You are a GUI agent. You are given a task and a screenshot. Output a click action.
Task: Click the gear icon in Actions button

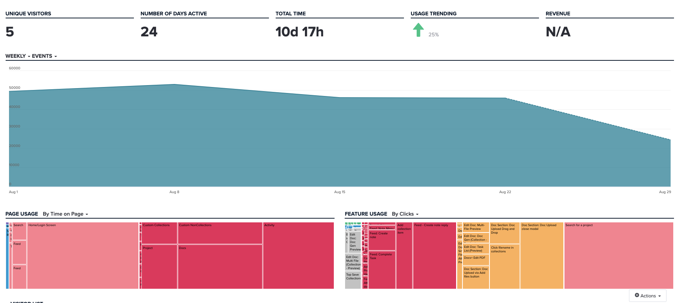tap(636, 295)
